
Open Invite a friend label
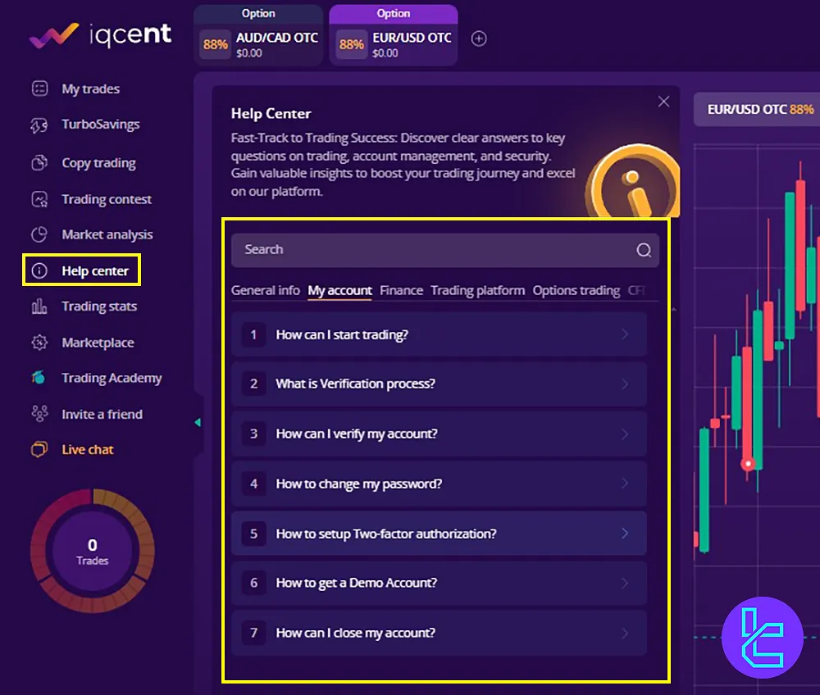tap(102, 415)
